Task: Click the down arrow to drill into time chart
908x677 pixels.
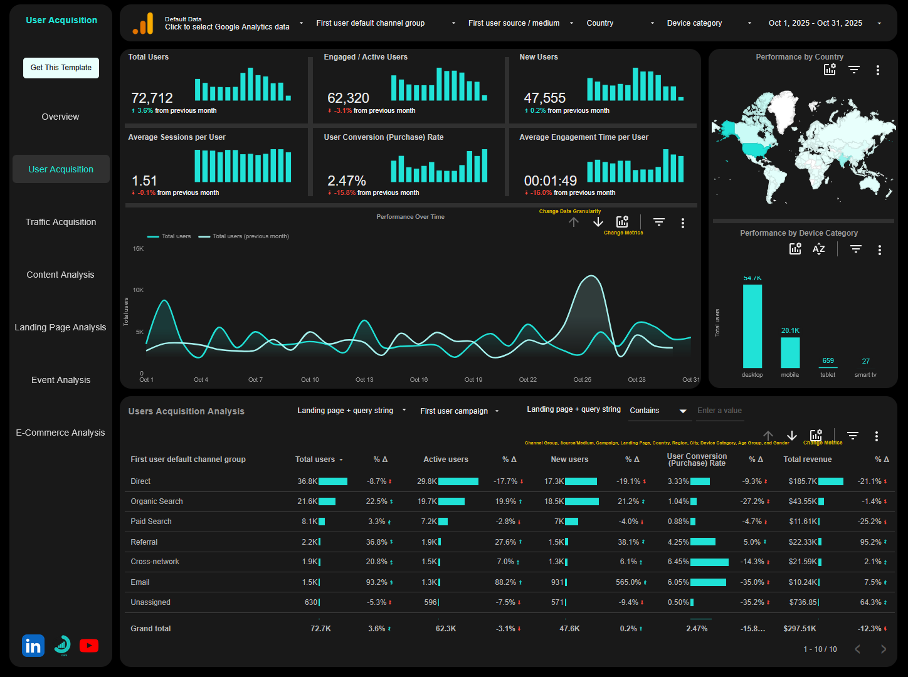Action: pyautogui.click(x=597, y=222)
